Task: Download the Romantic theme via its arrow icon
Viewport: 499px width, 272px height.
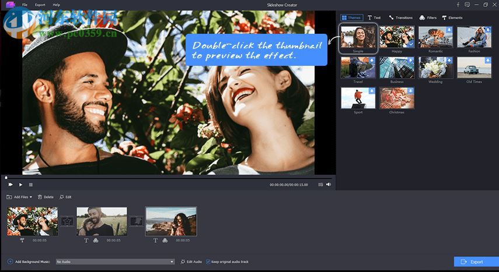Action: pos(449,30)
